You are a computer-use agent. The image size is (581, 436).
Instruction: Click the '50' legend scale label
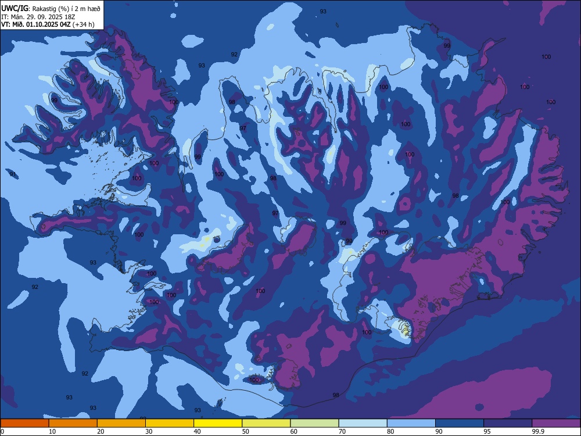tap(246, 431)
